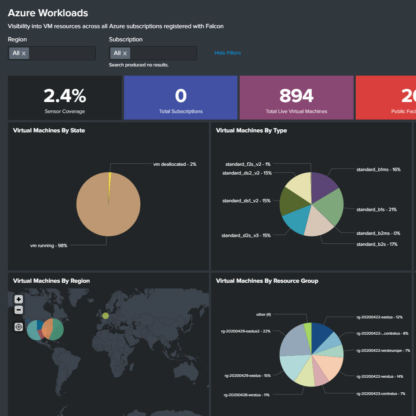Open the Total Live Virtual Machines tile
This screenshot has height=416, width=416.
point(296,98)
